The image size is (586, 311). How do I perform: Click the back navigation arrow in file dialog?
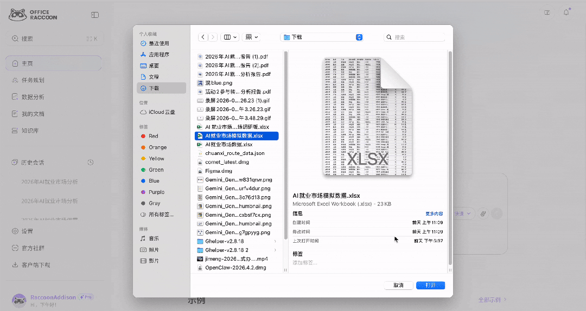tap(203, 37)
